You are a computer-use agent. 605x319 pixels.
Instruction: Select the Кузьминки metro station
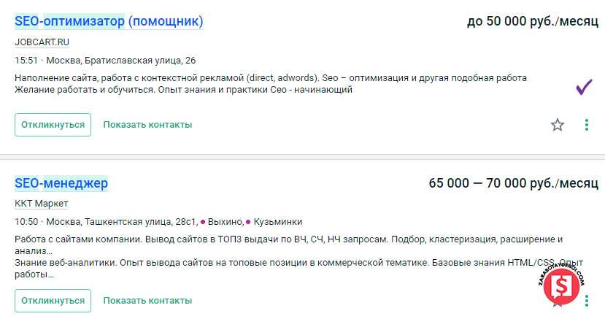point(277,222)
